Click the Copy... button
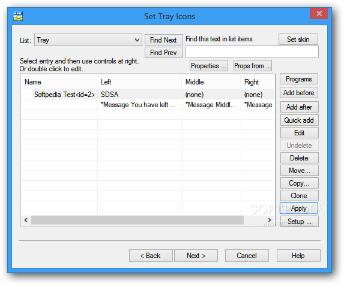This screenshot has height=285, width=344. click(x=299, y=183)
